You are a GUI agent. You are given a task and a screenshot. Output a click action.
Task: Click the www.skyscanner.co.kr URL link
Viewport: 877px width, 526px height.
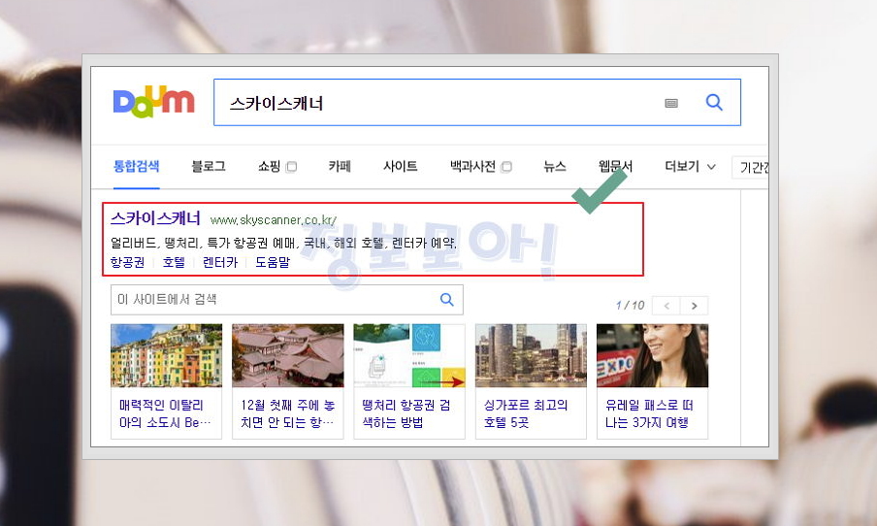pyautogui.click(x=274, y=220)
